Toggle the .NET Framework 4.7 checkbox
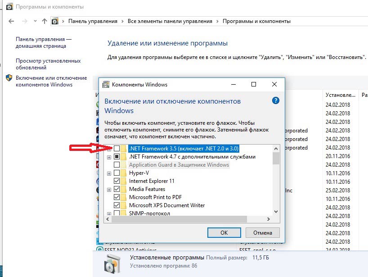 117,157
